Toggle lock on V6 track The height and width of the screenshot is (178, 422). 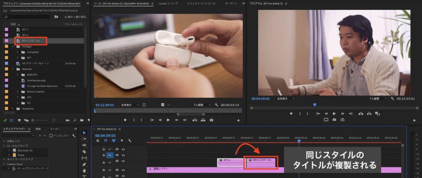click(x=103, y=155)
